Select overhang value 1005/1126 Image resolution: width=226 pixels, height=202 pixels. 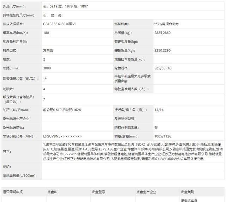[163, 136]
